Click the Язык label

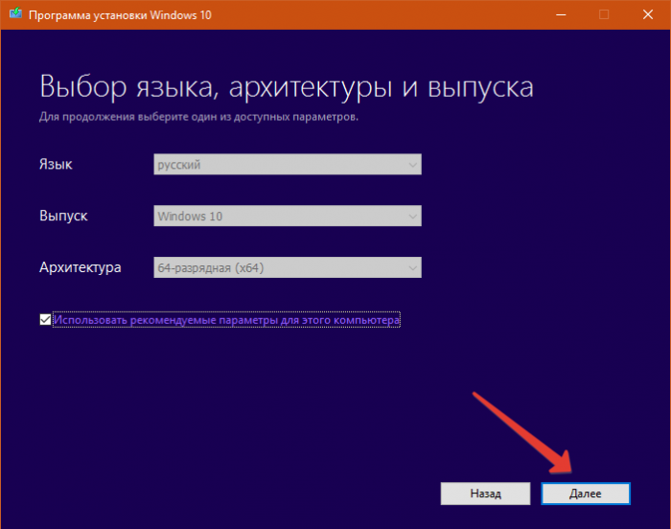click(56, 164)
